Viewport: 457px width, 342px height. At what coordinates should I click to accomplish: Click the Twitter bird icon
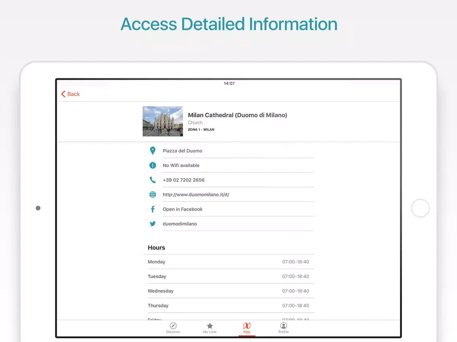point(152,224)
